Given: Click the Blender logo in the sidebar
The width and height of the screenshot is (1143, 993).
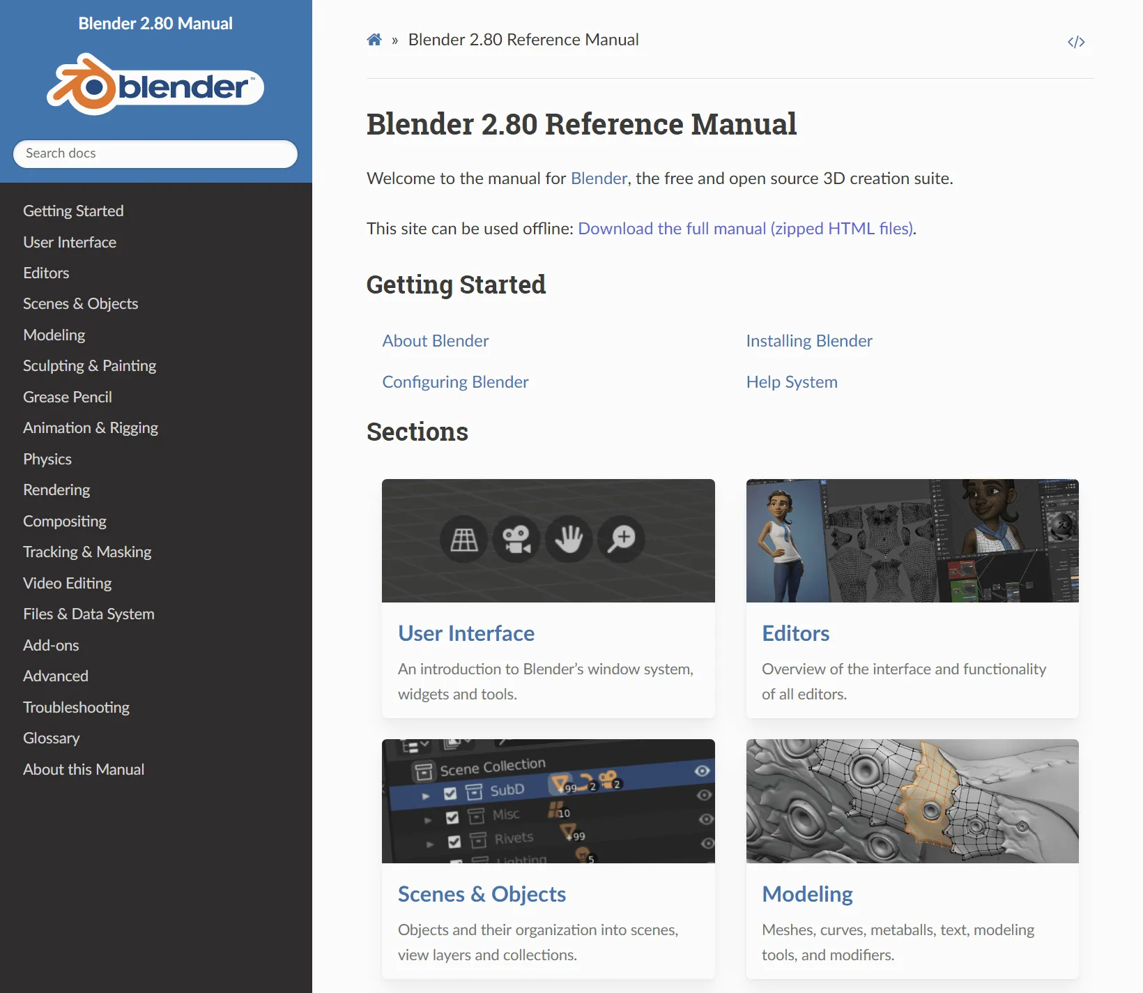Looking at the screenshot, I should click(155, 85).
